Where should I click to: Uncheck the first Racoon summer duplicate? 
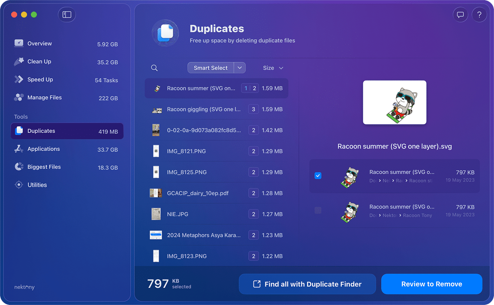click(318, 176)
